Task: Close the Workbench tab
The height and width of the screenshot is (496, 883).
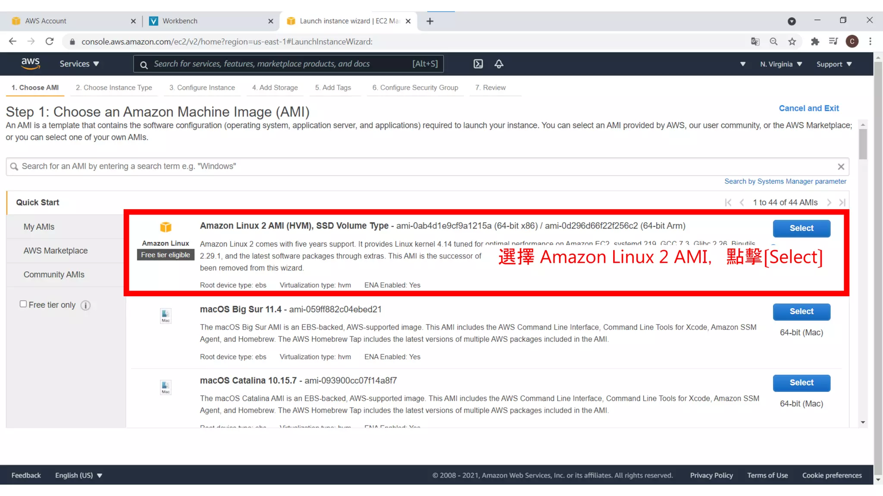Action: coord(270,21)
